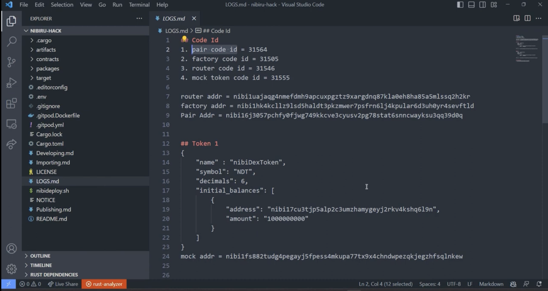Open the Remote Explorer icon
The width and height of the screenshot is (548, 291).
[12, 124]
